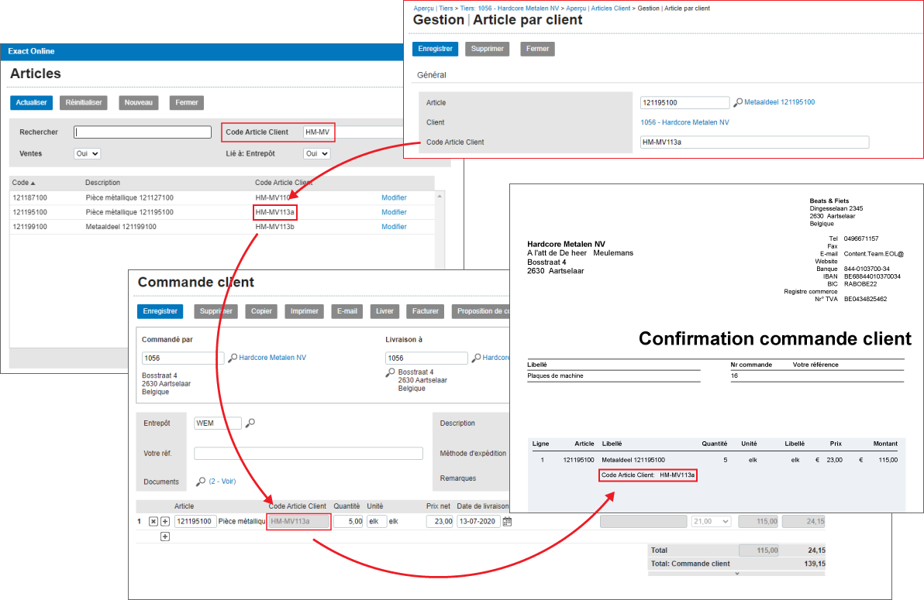Click the Commandé par code field 1056
Viewport: 924px width, 600px height.
tap(183, 358)
